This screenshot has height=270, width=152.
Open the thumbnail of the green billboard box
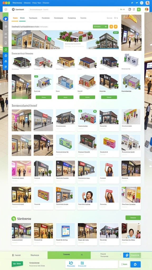(x=65, y=143)
